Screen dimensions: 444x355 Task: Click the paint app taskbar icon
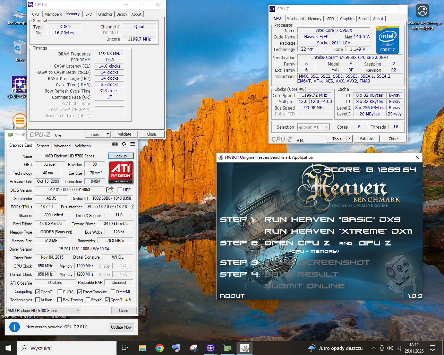[193, 348]
